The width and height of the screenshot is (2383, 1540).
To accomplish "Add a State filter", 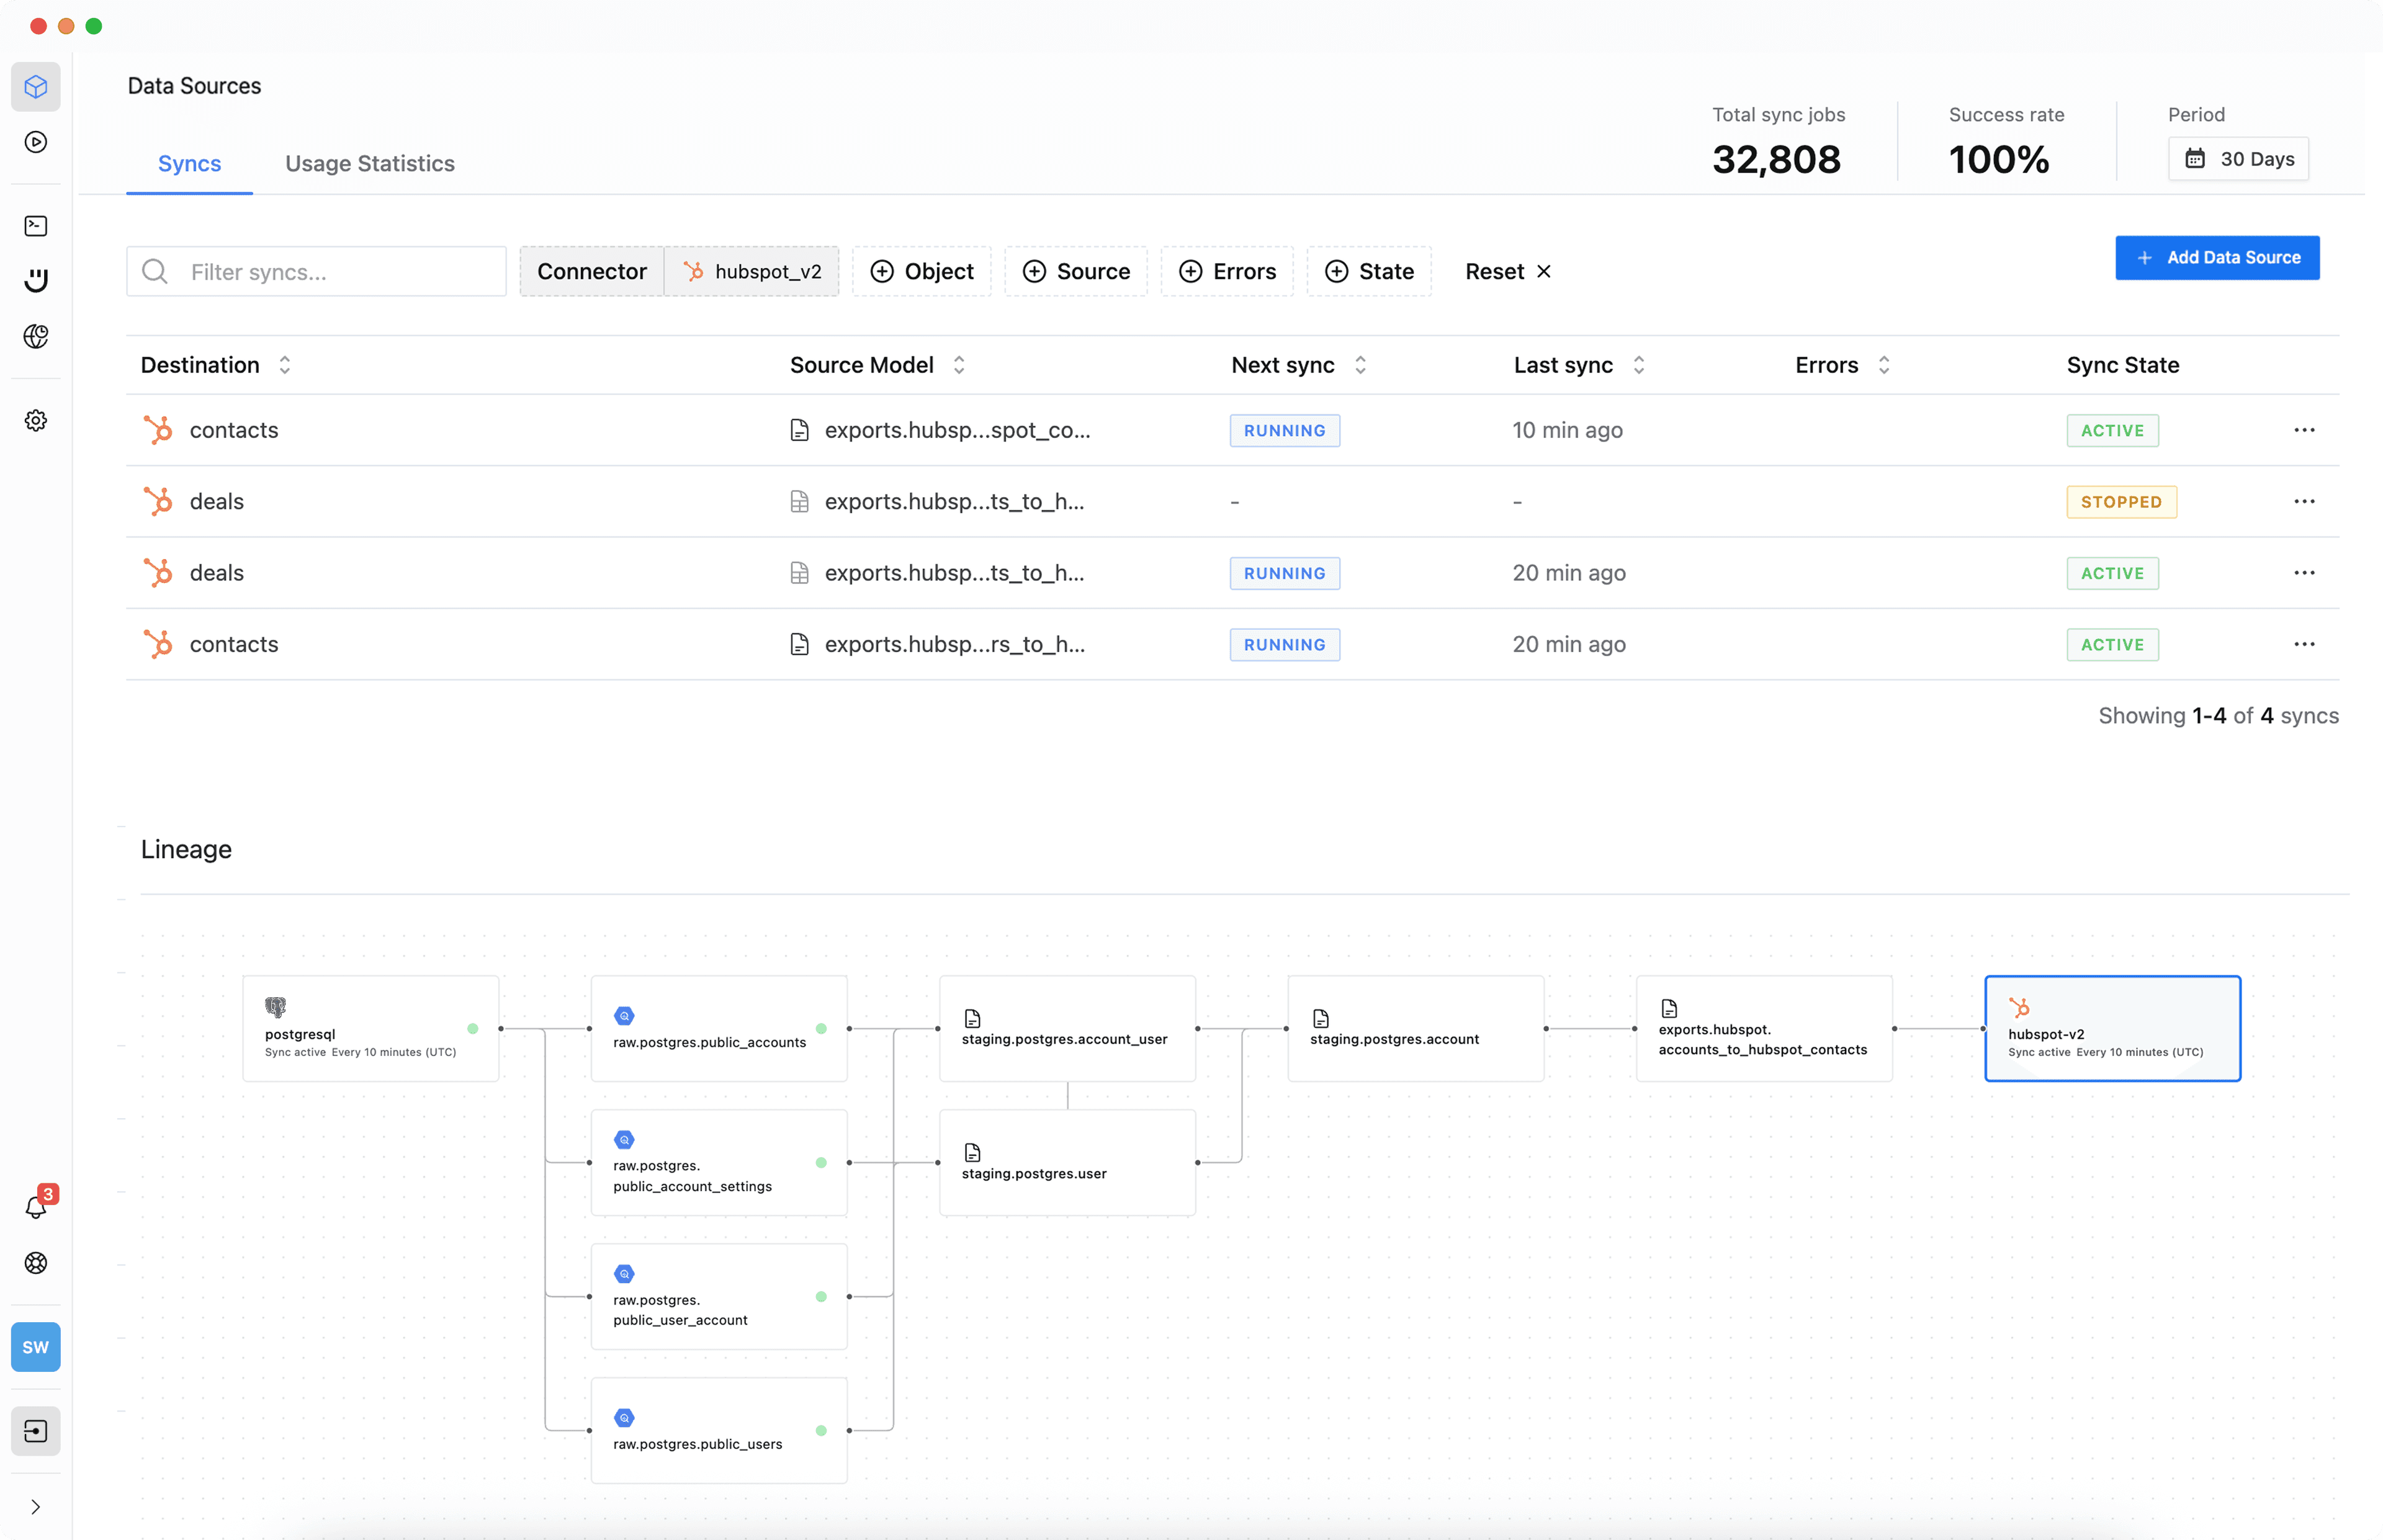I will (1369, 272).
